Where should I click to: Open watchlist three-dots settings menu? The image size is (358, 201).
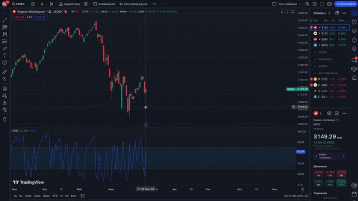tap(345, 13)
